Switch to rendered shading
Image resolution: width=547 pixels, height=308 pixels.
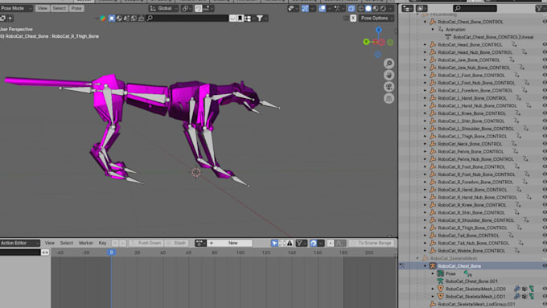(383, 8)
